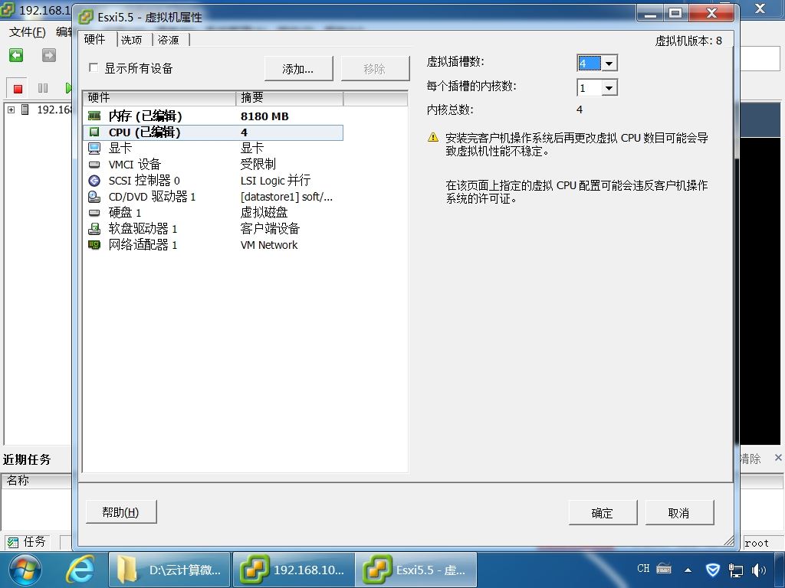The width and height of the screenshot is (785, 588).
Task: Switch to the 资源 tab
Action: (169, 40)
